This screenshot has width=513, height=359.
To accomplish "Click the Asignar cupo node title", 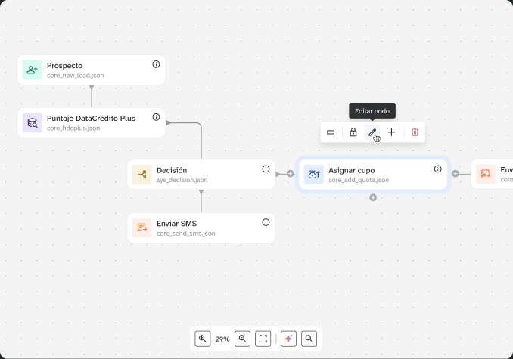I will tap(352, 171).
